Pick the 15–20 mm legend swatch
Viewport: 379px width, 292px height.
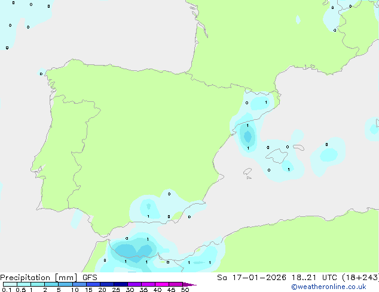click(93, 284)
